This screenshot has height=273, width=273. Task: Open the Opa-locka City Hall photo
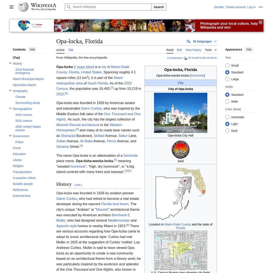180,113
